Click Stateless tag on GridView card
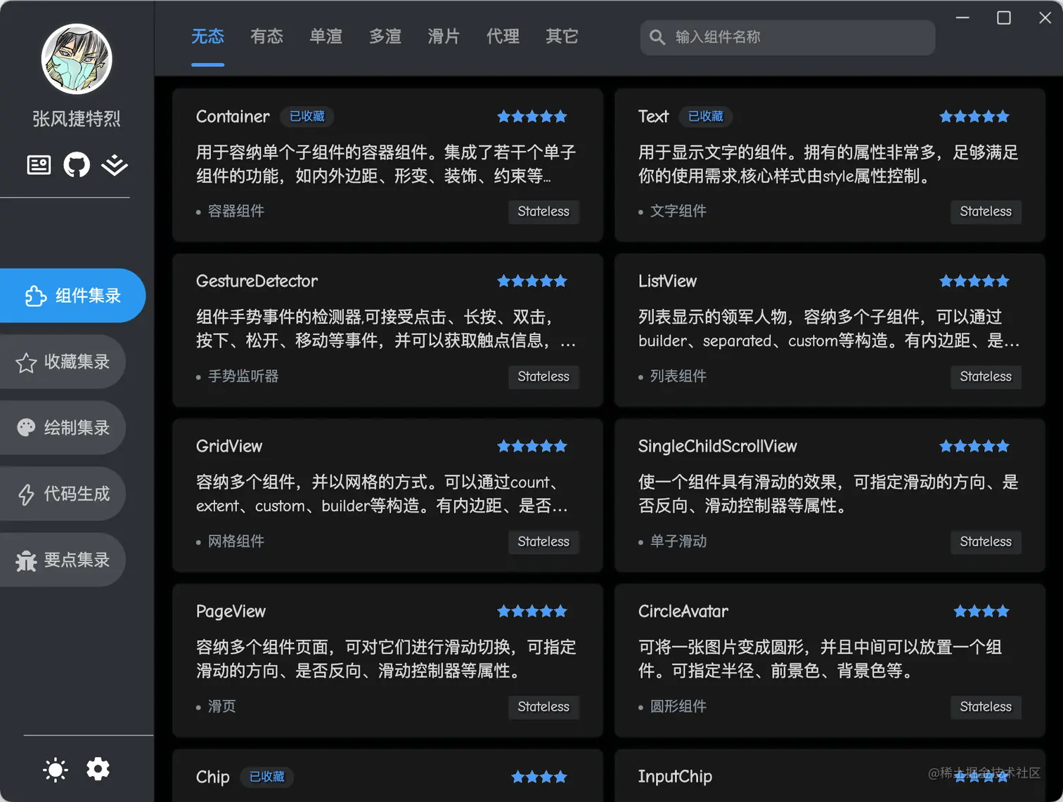The height and width of the screenshot is (802, 1063). coord(543,541)
